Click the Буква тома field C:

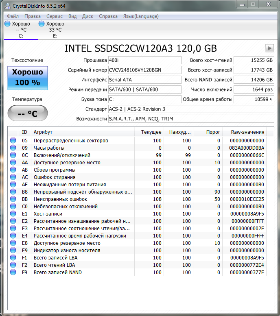click(x=144, y=99)
